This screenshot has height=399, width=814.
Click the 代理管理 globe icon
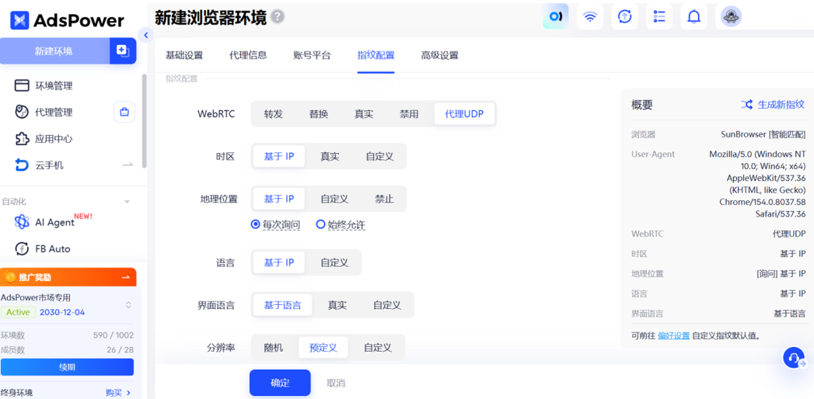21,112
